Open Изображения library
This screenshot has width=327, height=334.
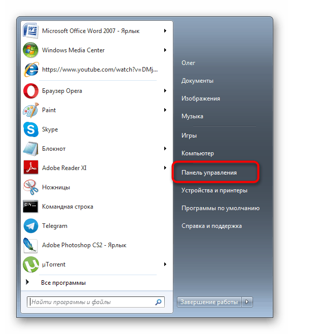tap(201, 98)
